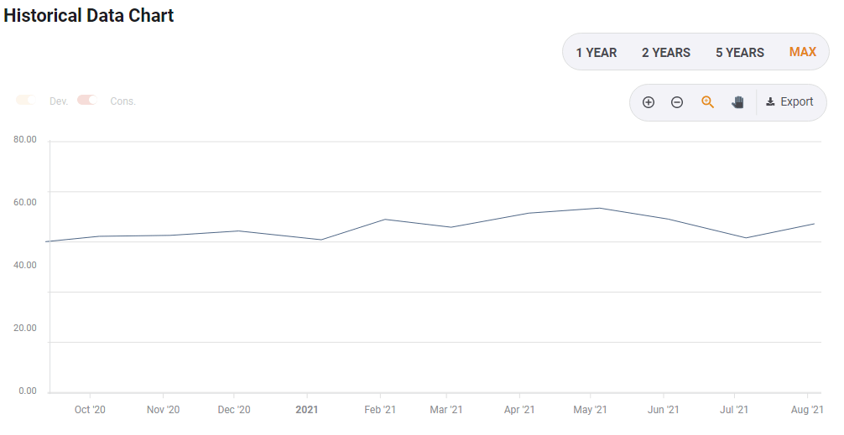This screenshot has height=435, width=844.
Task: Show the 5 YEARS range
Action: click(739, 53)
